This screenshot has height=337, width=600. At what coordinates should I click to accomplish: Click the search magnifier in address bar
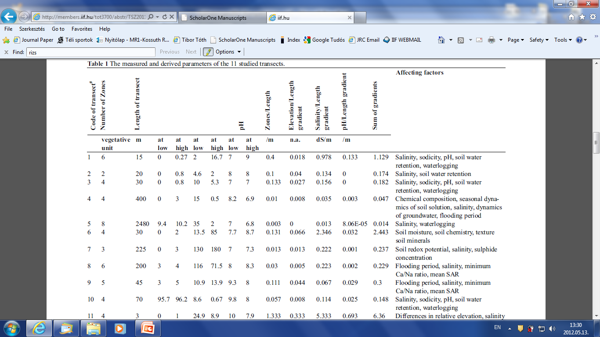151,17
